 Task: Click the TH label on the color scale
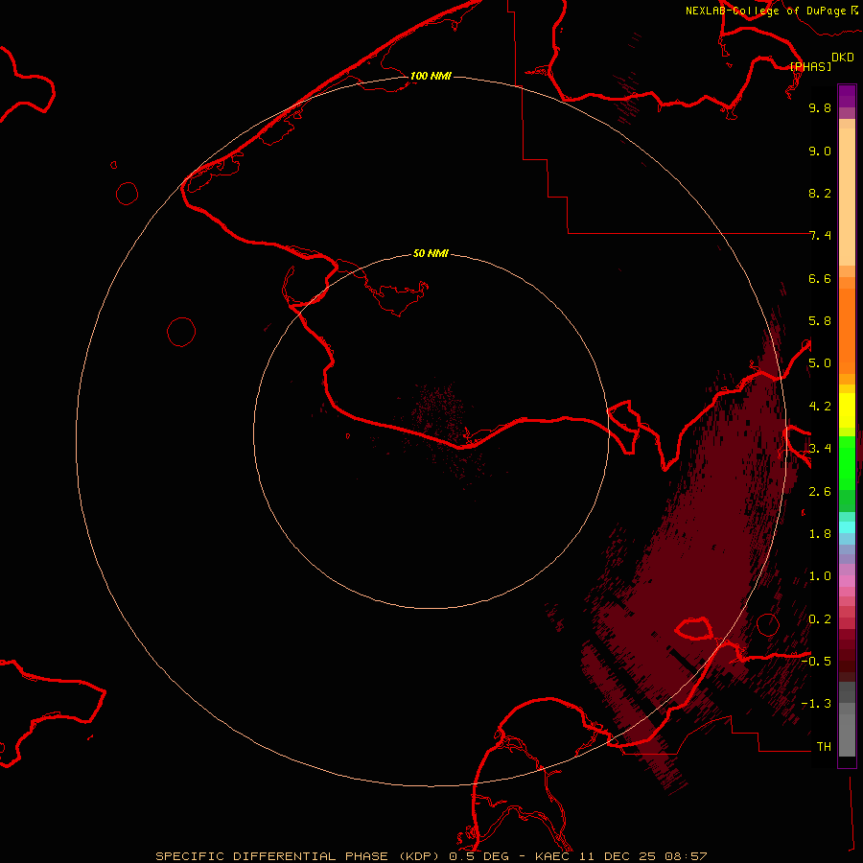[824, 746]
